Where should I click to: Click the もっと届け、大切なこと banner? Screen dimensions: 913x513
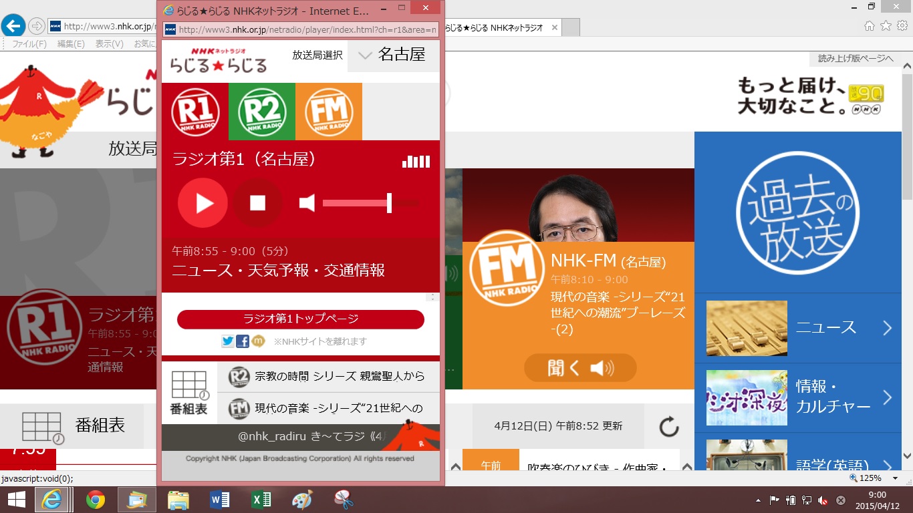pyautogui.click(x=810, y=96)
